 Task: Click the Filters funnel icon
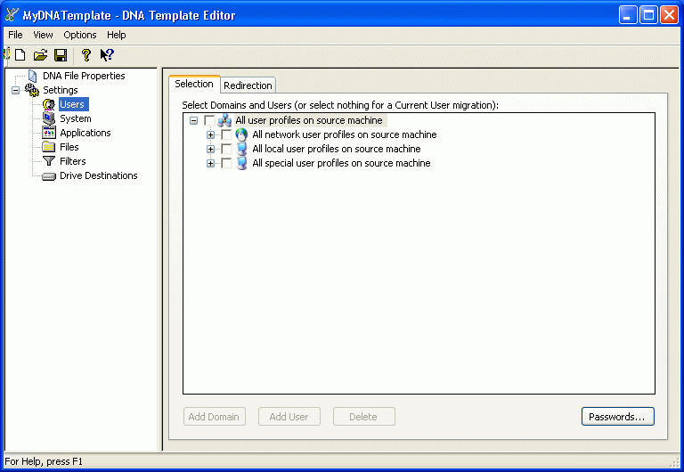tap(49, 161)
